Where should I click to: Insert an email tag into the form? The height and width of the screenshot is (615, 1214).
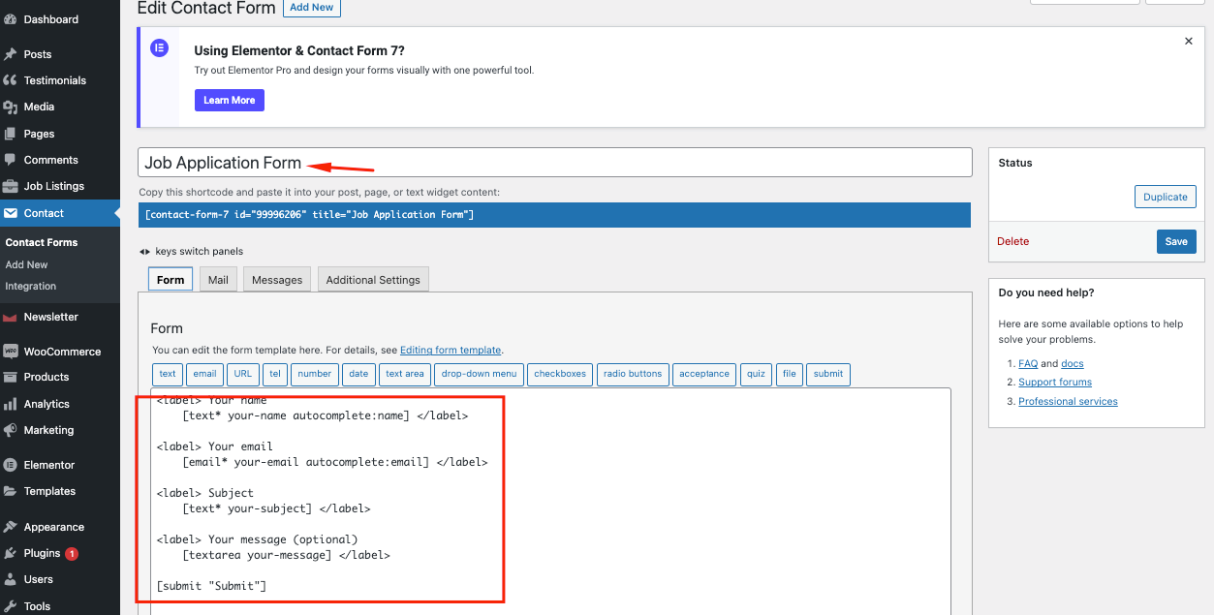204,374
